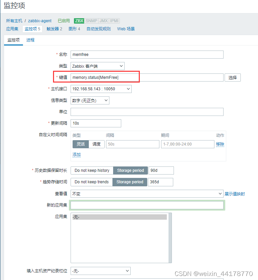This screenshot has width=258, height=280.
Task: Click the SNMP availability badge
Action: point(91,21)
